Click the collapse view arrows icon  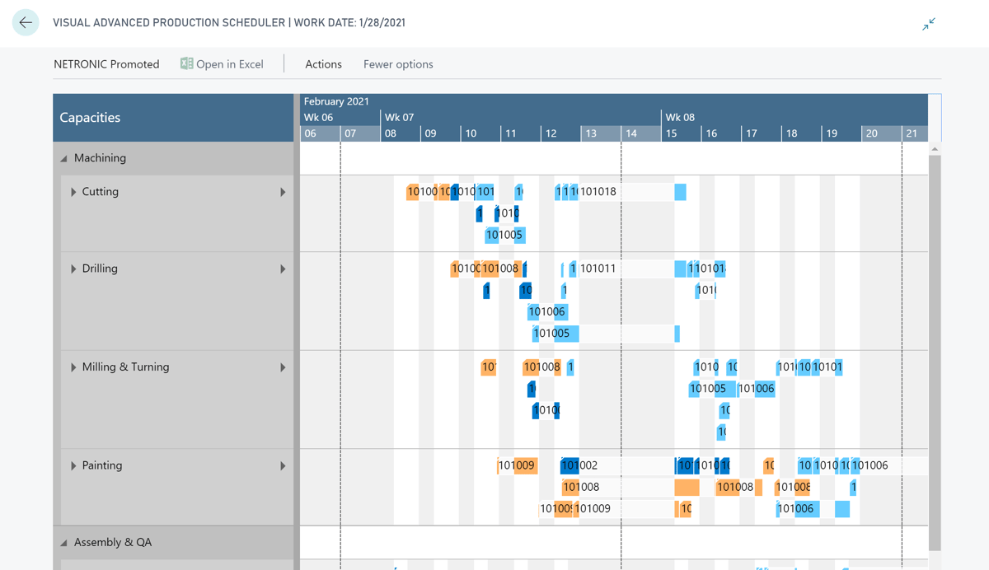(929, 24)
